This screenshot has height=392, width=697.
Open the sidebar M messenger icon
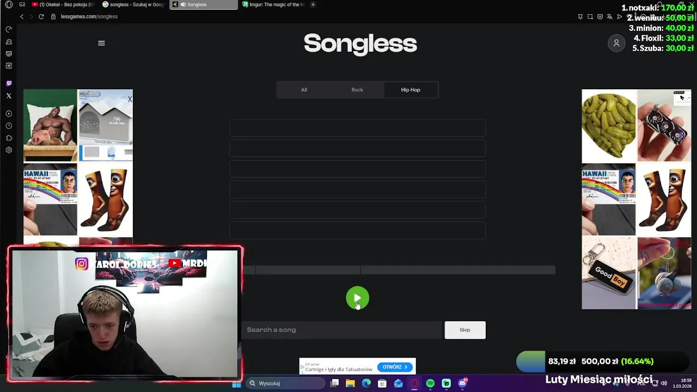9,66
